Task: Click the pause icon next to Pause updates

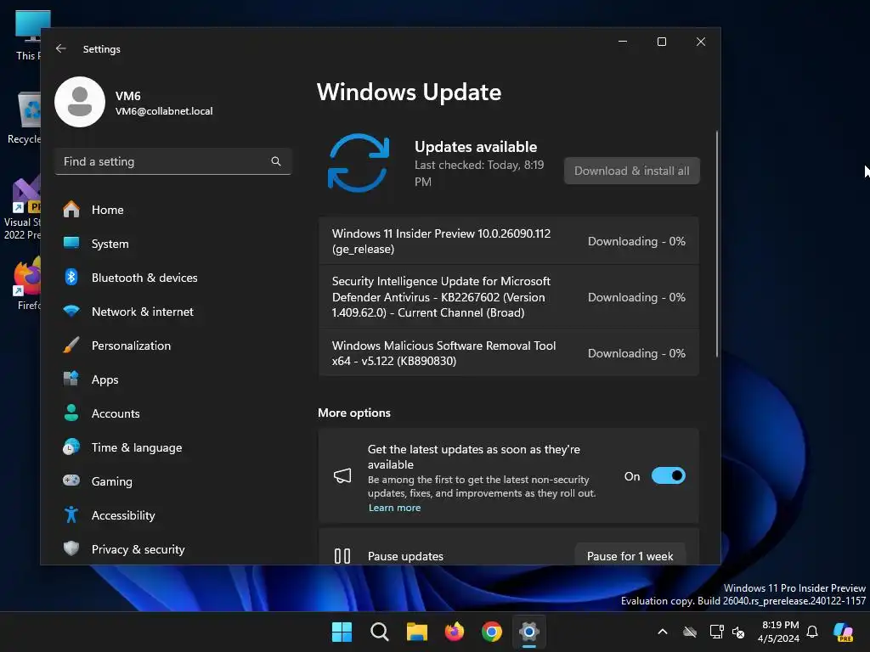Action: 342,556
